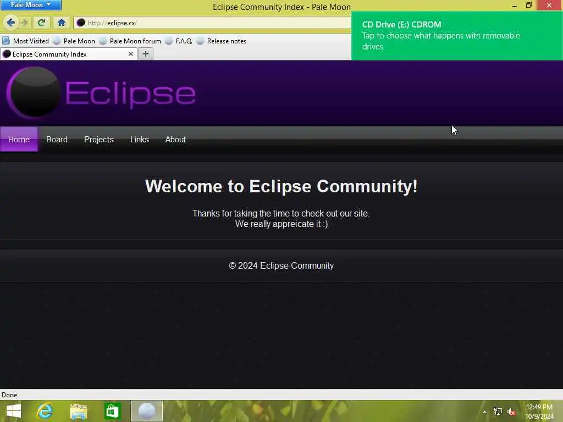Click the Done status bar text
Screen dimensions: 563x422
9,395
